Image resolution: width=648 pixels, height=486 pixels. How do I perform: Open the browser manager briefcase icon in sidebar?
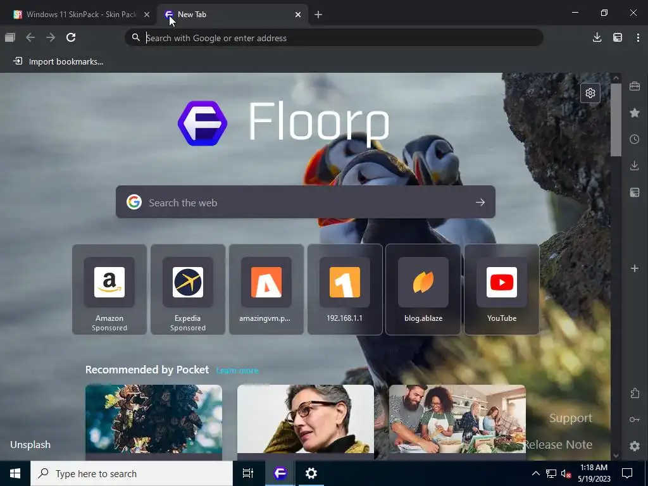click(x=635, y=86)
